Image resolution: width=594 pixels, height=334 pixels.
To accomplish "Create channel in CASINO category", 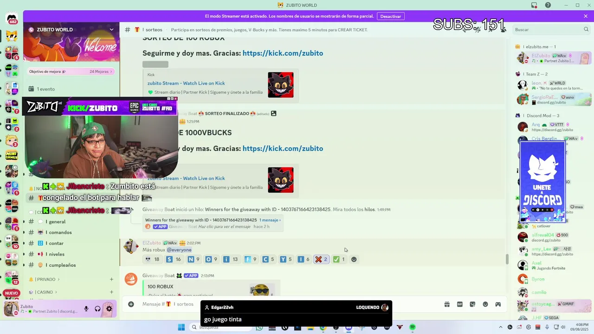I will point(111,292).
